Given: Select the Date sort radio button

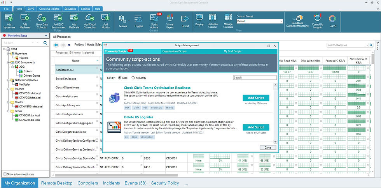Looking at the screenshot, I should pyautogui.click(x=120, y=78).
